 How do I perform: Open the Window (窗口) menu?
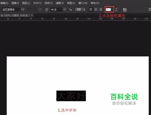(83, 3)
